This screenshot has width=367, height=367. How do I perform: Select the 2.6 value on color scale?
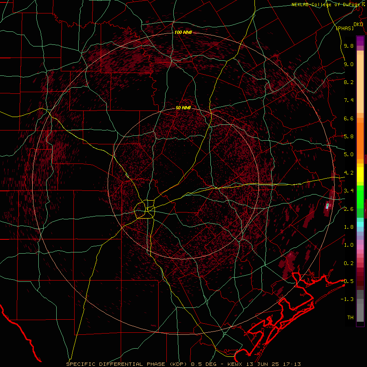pos(349,209)
